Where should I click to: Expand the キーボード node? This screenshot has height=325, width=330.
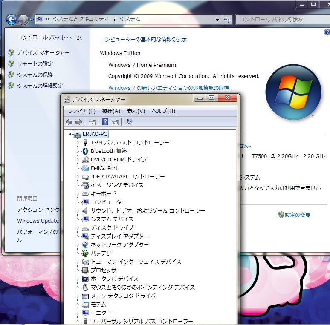pos(78,194)
